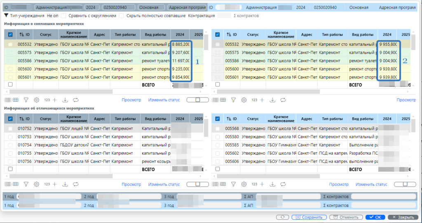Viewport: 422px width, 223px height.
Task: Click download icon in bottom-left grid toolbar
Action: point(65,185)
